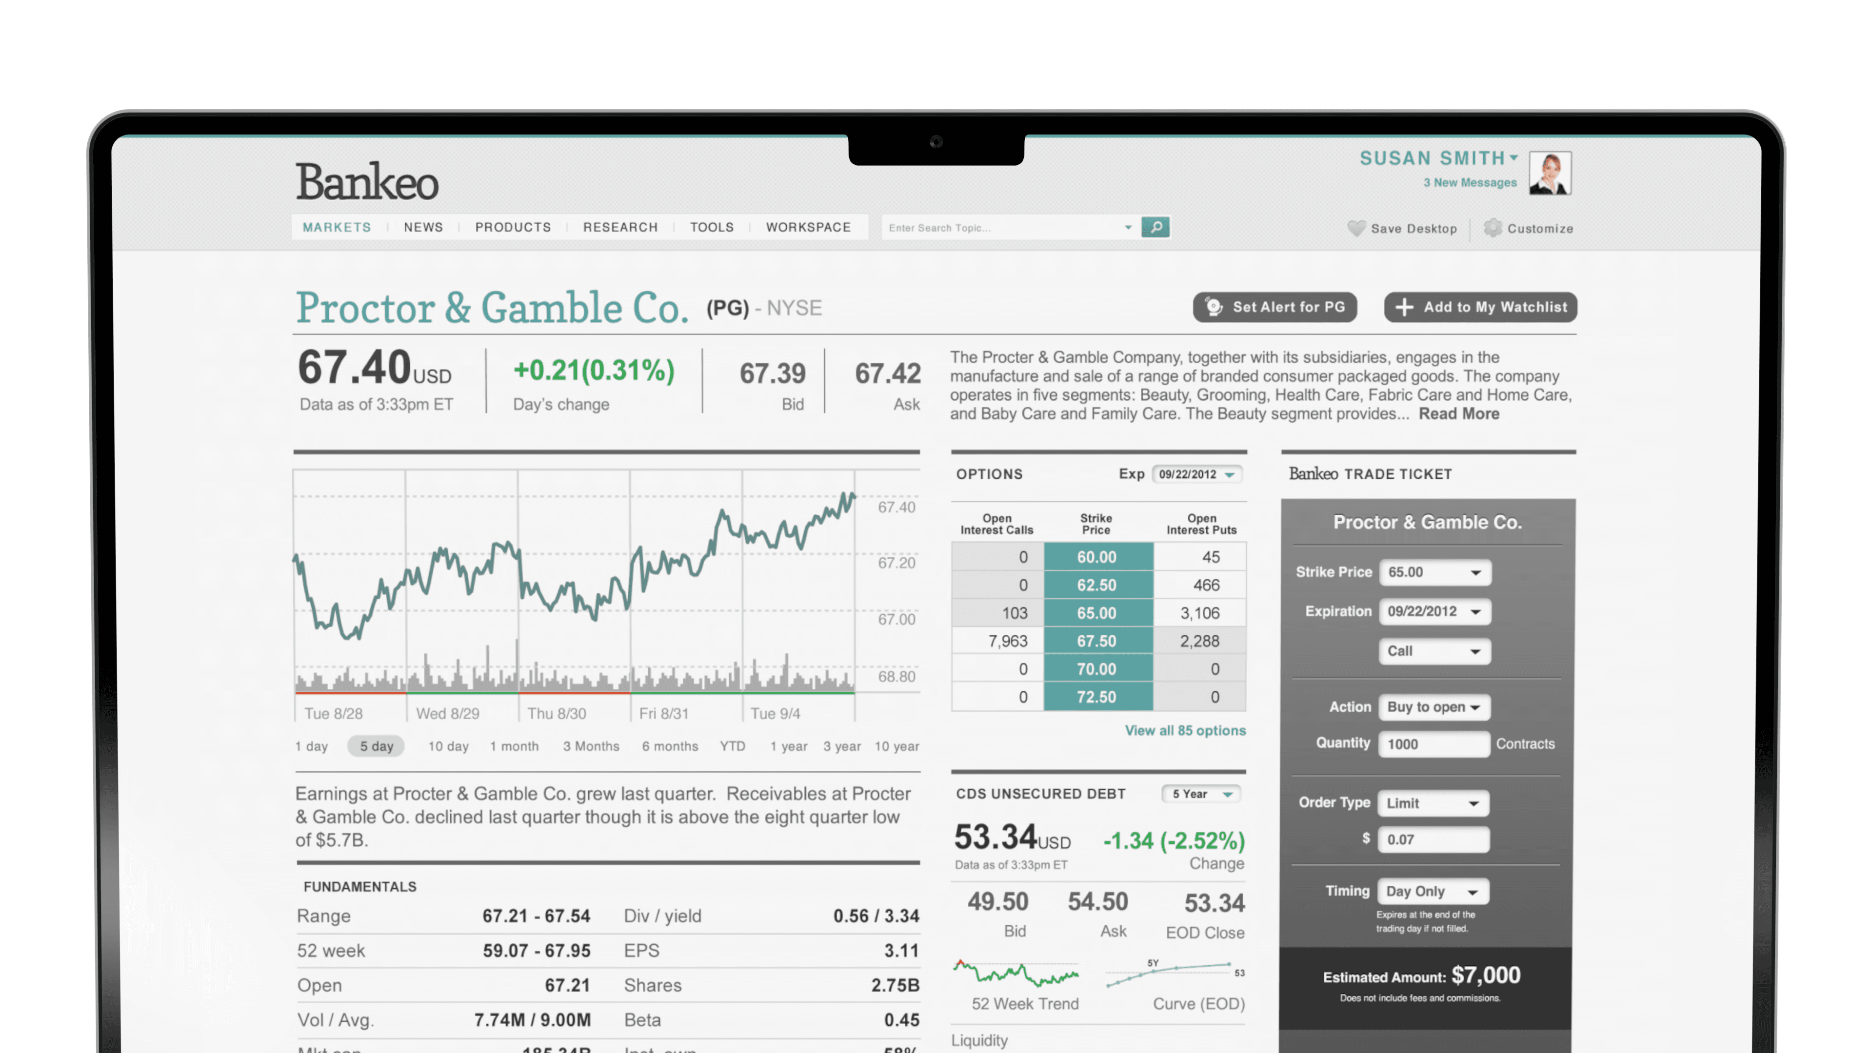The width and height of the screenshot is (1873, 1053).
Task: Click the Customize gear icon
Action: tap(1493, 228)
